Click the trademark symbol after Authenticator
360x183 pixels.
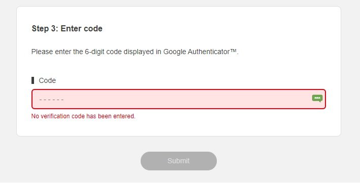tap(233, 50)
